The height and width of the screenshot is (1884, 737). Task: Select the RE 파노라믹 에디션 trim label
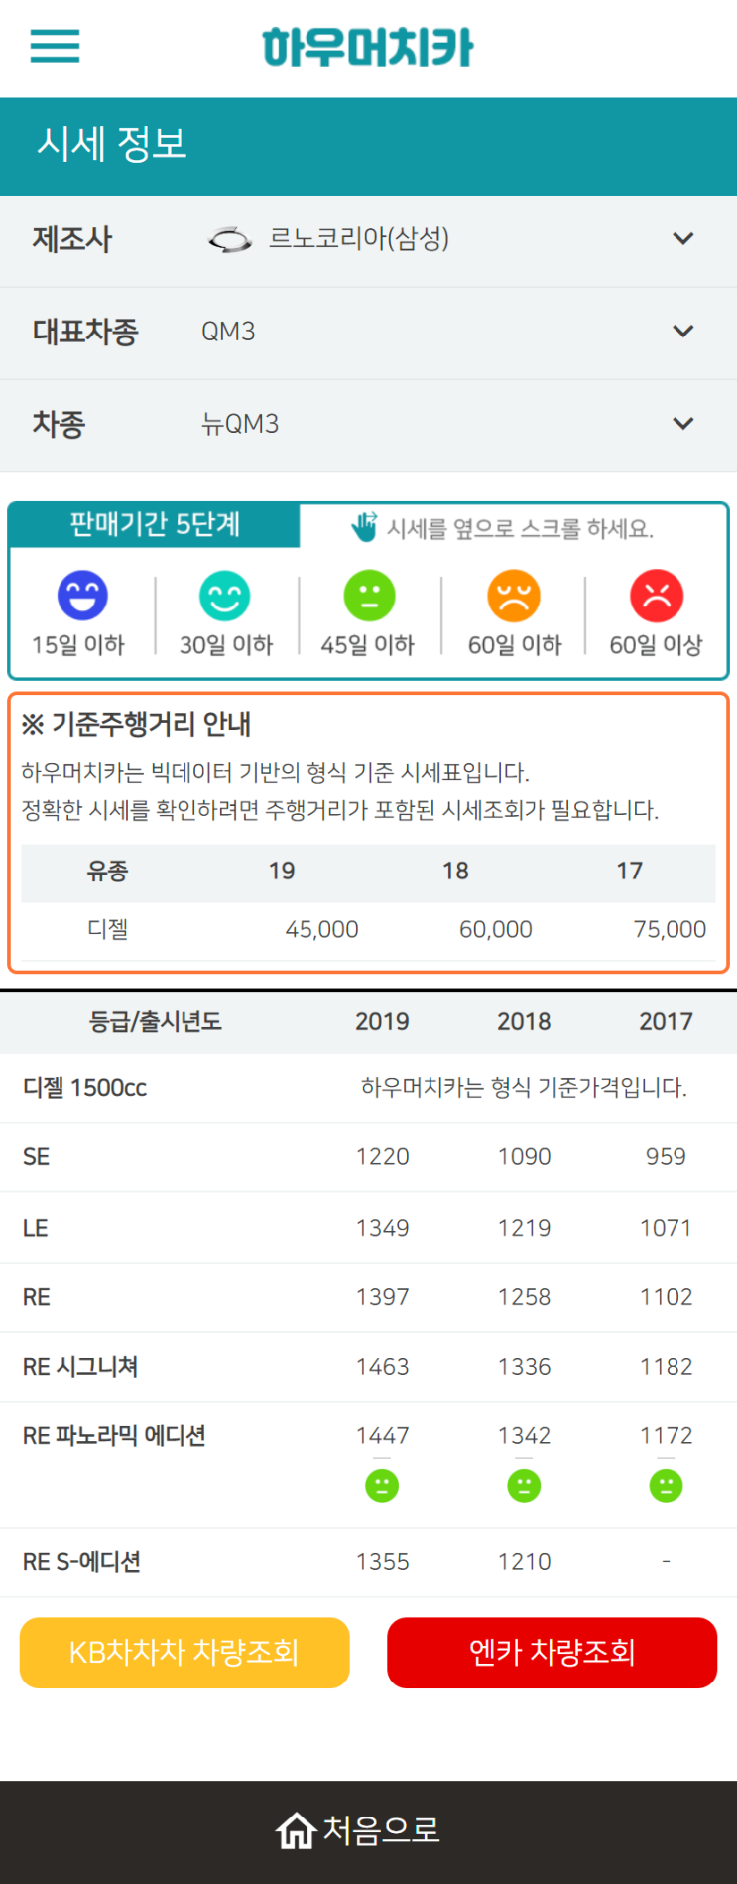click(114, 1436)
